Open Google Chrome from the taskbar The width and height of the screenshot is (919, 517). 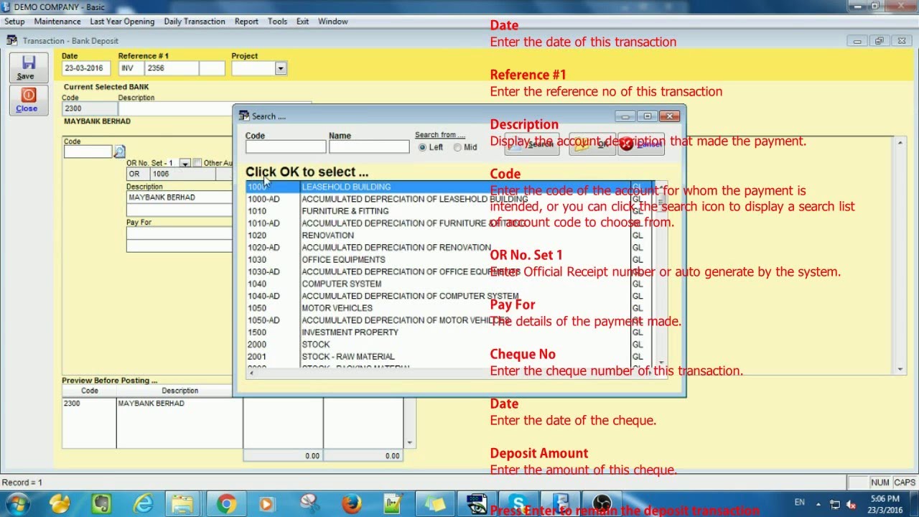tap(225, 503)
